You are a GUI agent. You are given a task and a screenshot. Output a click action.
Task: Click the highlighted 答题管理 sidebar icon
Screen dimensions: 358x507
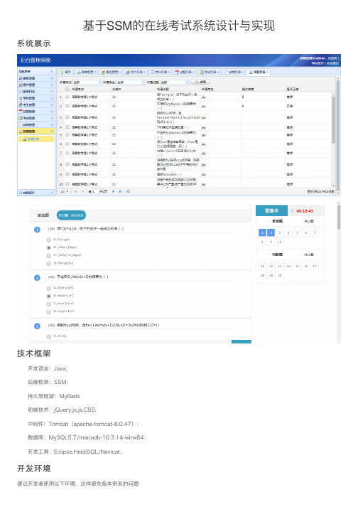[21, 132]
